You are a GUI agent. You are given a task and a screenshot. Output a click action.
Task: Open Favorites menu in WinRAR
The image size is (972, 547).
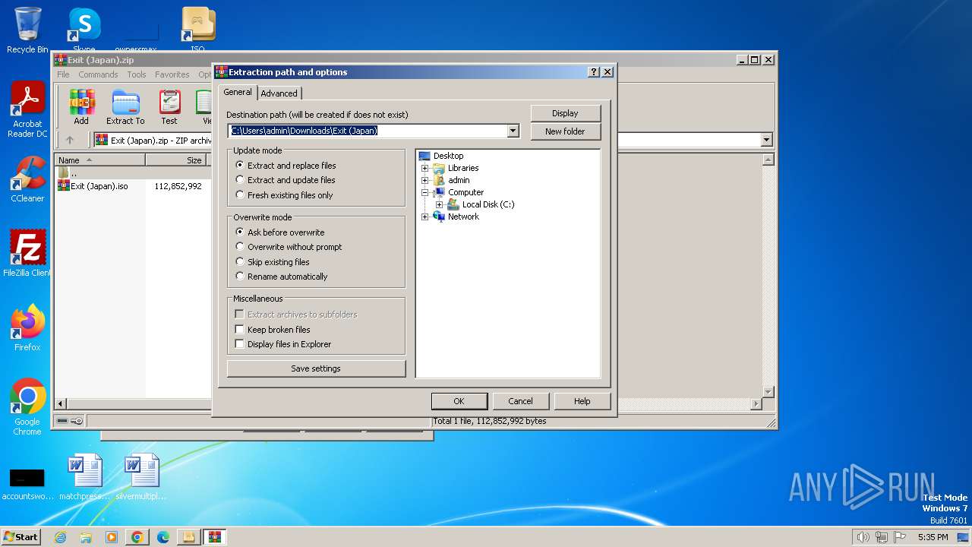point(172,74)
